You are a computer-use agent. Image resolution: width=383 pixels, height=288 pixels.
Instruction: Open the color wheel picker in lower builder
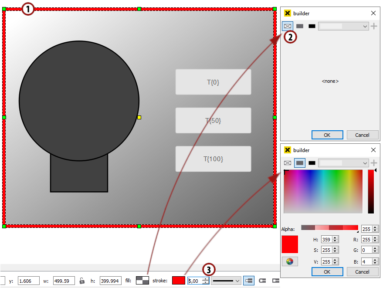(x=291, y=261)
